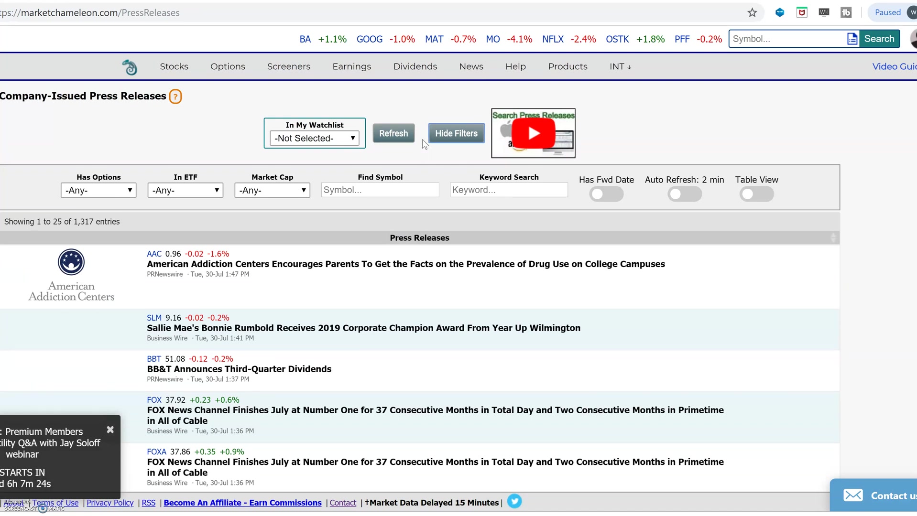917x516 pixels.
Task: Open the McAfee browser extension icon
Action: pyautogui.click(x=802, y=12)
